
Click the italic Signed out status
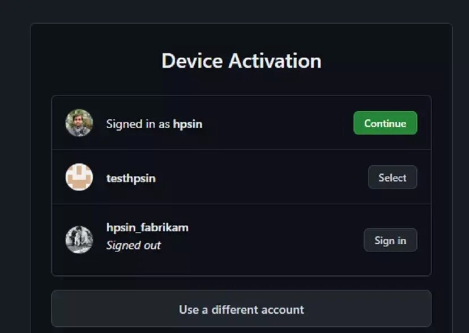click(x=134, y=245)
